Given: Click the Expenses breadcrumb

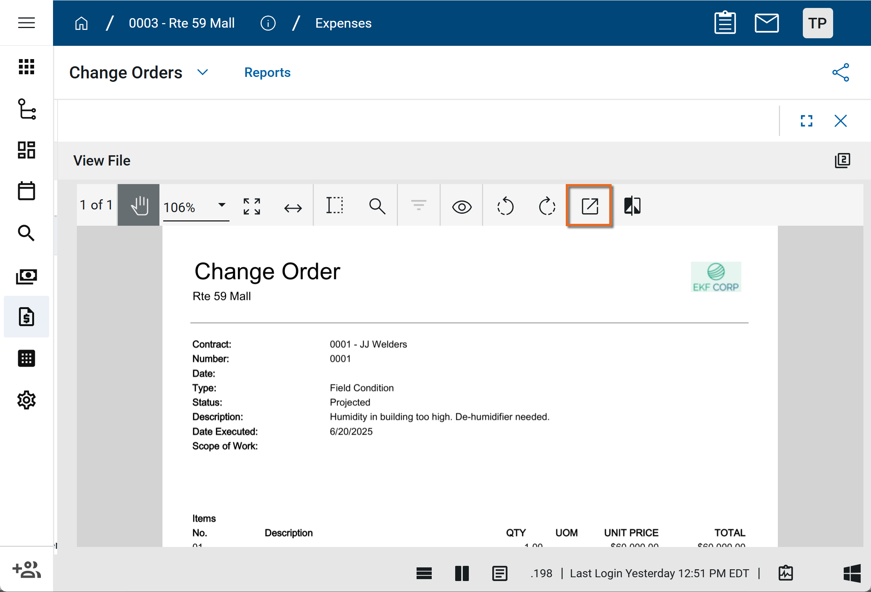Looking at the screenshot, I should point(343,23).
